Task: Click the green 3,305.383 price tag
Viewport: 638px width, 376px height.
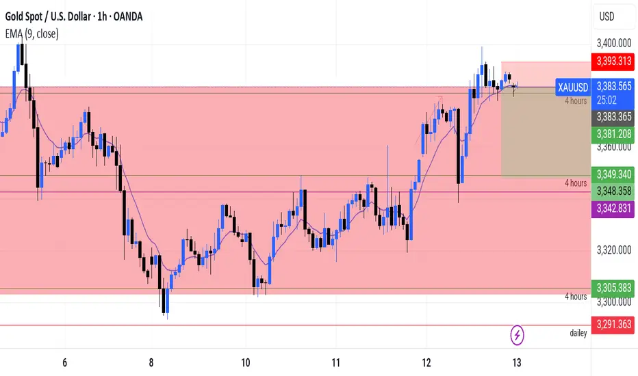Action: coord(613,288)
